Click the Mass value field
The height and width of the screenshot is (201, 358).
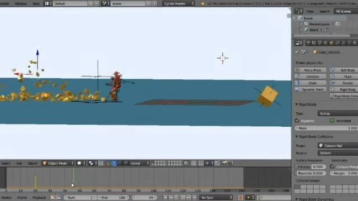click(327, 128)
